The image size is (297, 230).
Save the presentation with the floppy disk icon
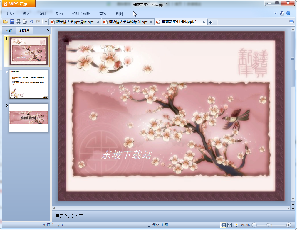tap(12, 22)
